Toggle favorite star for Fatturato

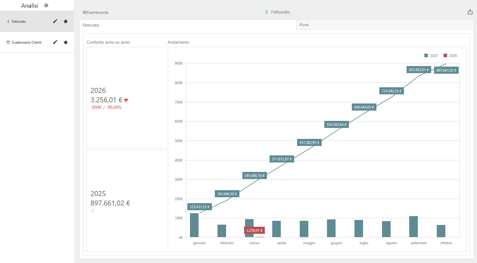pyautogui.click(x=66, y=21)
